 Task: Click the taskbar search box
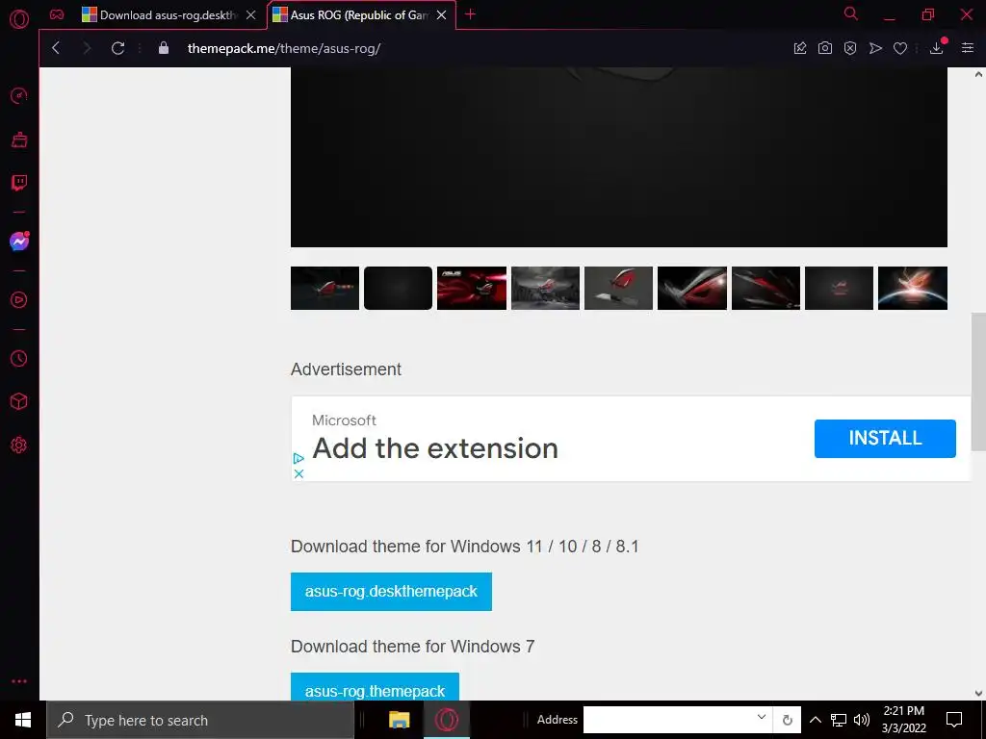tap(200, 720)
